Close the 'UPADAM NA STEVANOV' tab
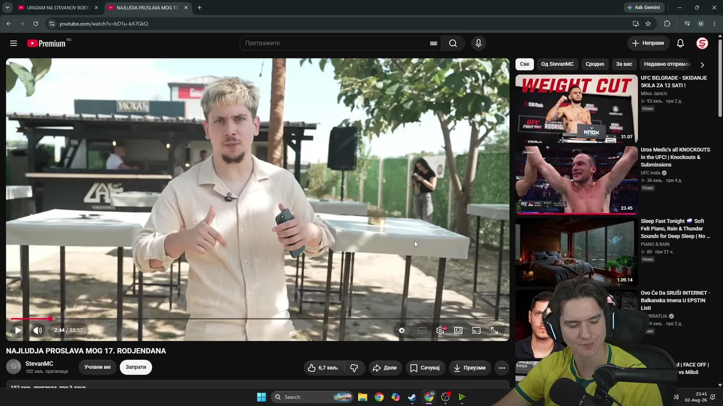Image resolution: width=723 pixels, height=406 pixels. [x=96, y=8]
